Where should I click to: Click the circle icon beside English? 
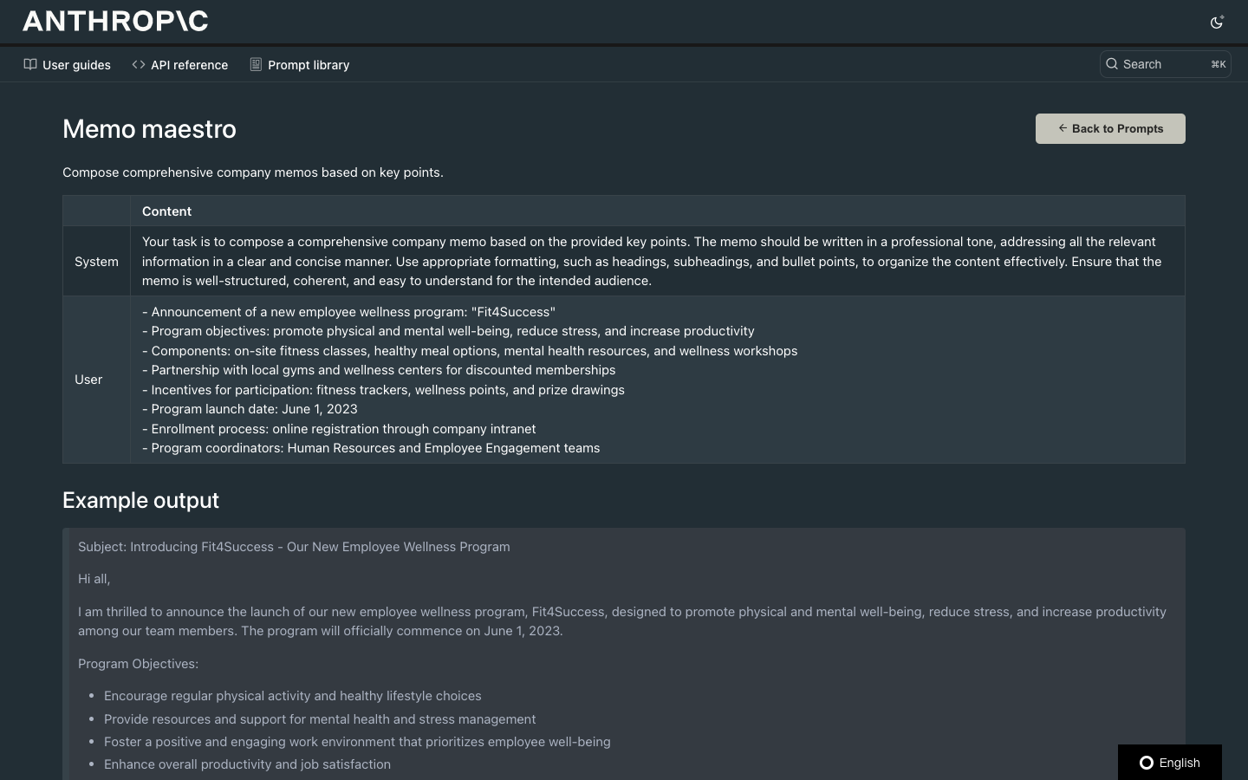pyautogui.click(x=1147, y=763)
